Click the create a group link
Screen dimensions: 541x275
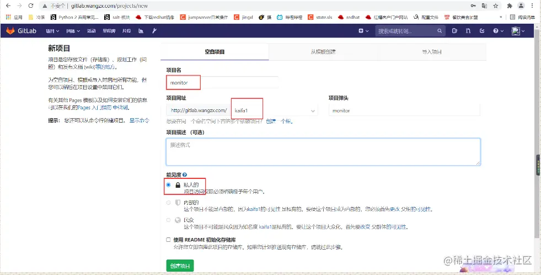pos(279,121)
